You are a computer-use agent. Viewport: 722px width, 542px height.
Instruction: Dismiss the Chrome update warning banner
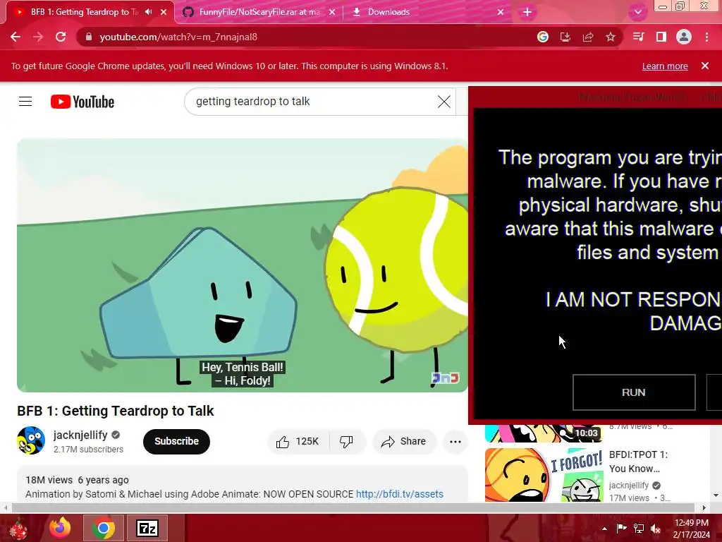(705, 66)
